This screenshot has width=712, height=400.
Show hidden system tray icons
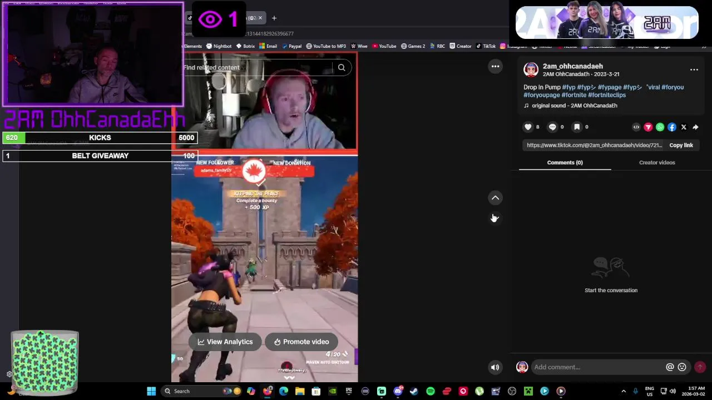tap(624, 391)
